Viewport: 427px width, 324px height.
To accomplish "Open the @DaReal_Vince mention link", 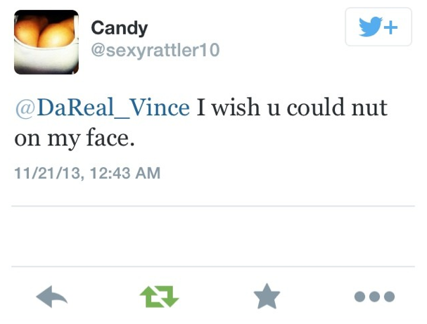I will point(103,108).
